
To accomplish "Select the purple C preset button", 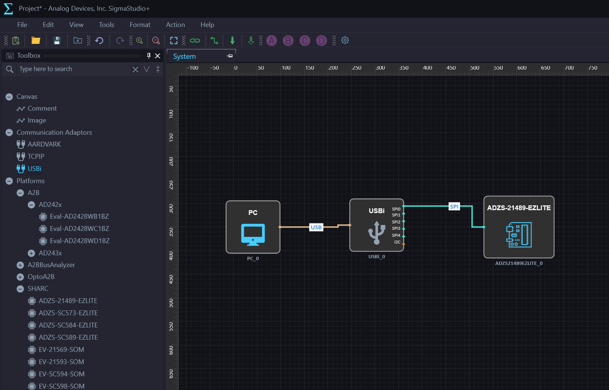I will click(305, 40).
